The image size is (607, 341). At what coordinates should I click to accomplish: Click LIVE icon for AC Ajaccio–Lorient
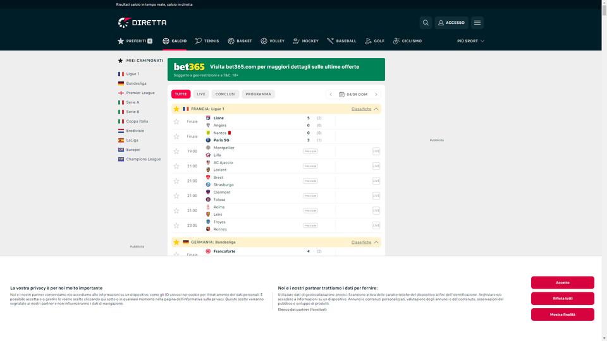click(x=376, y=166)
